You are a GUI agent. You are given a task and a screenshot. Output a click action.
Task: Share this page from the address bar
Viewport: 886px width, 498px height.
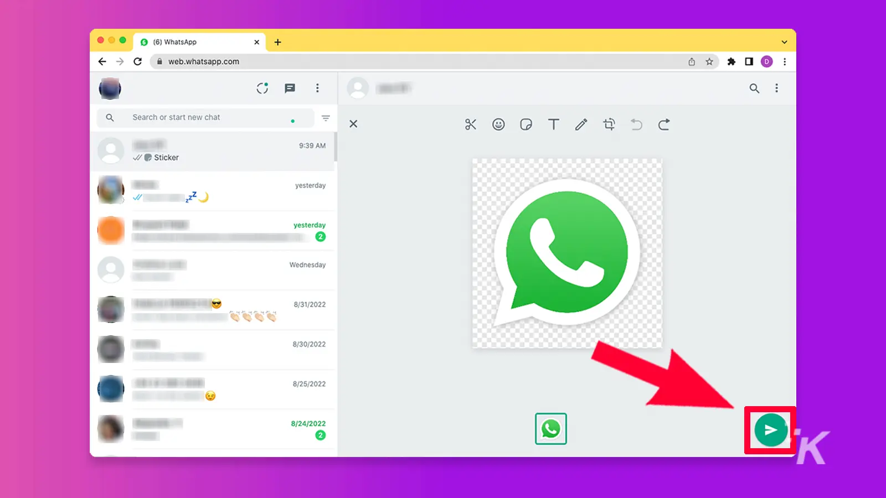[692, 62]
